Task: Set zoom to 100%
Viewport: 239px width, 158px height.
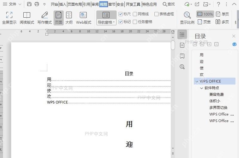Action: click(x=205, y=14)
